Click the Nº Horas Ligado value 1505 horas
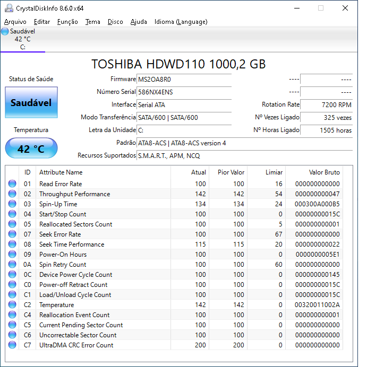Screen dimensions: 367x367 327,130
